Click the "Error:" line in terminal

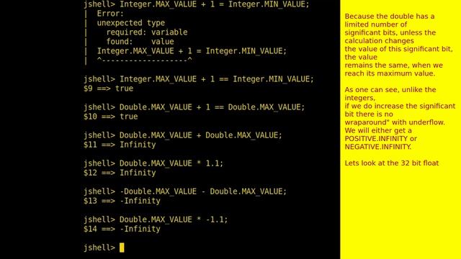point(110,14)
